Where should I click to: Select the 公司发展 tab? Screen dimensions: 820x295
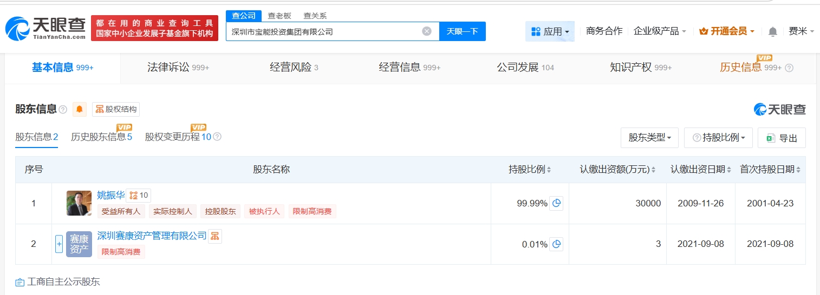click(525, 68)
